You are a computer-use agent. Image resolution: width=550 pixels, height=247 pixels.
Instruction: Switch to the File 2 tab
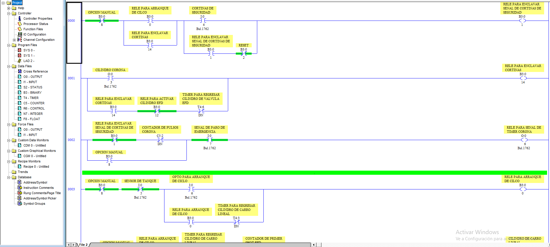83,245
